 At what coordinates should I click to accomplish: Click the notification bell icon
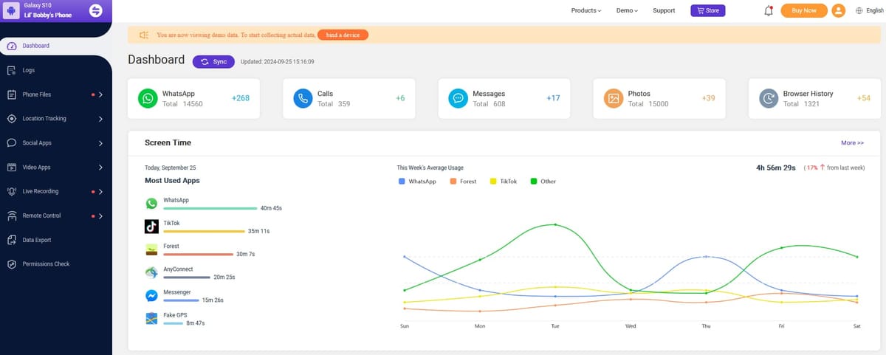click(769, 10)
